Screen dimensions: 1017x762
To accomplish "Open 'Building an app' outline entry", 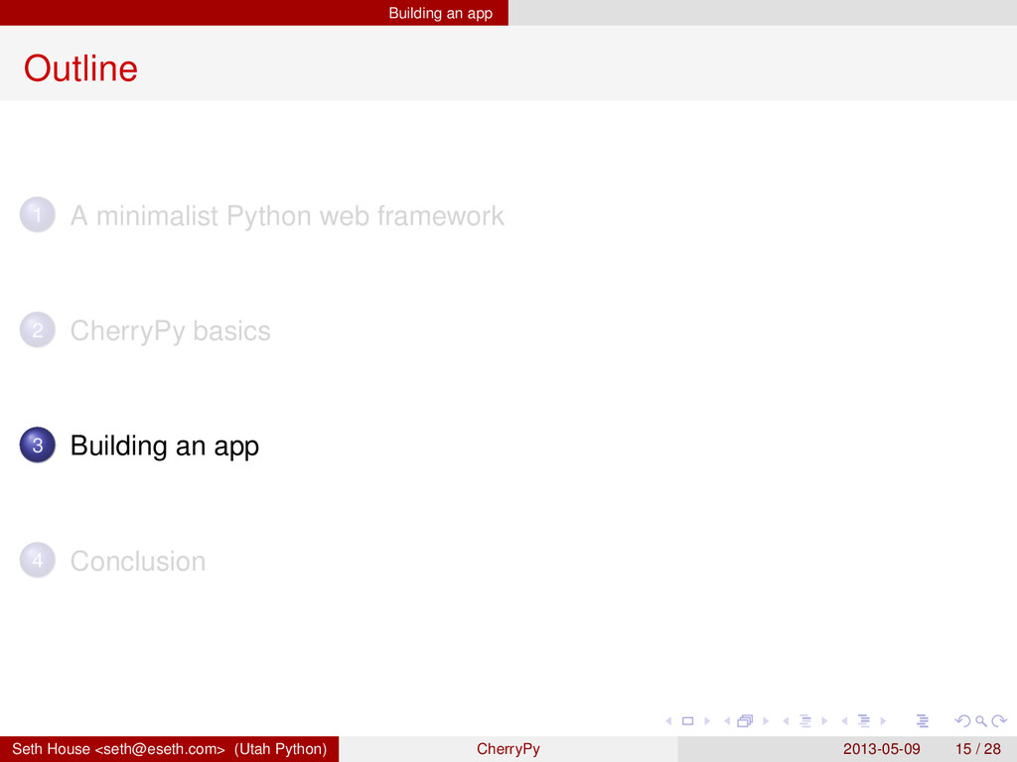I will [165, 446].
